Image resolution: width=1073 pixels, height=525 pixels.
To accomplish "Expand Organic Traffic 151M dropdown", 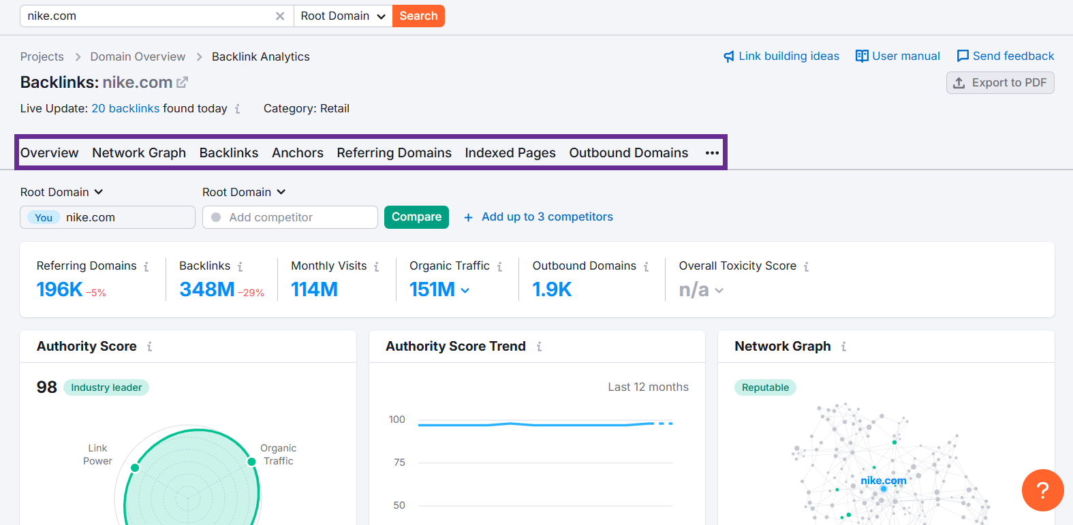I will [x=465, y=290].
